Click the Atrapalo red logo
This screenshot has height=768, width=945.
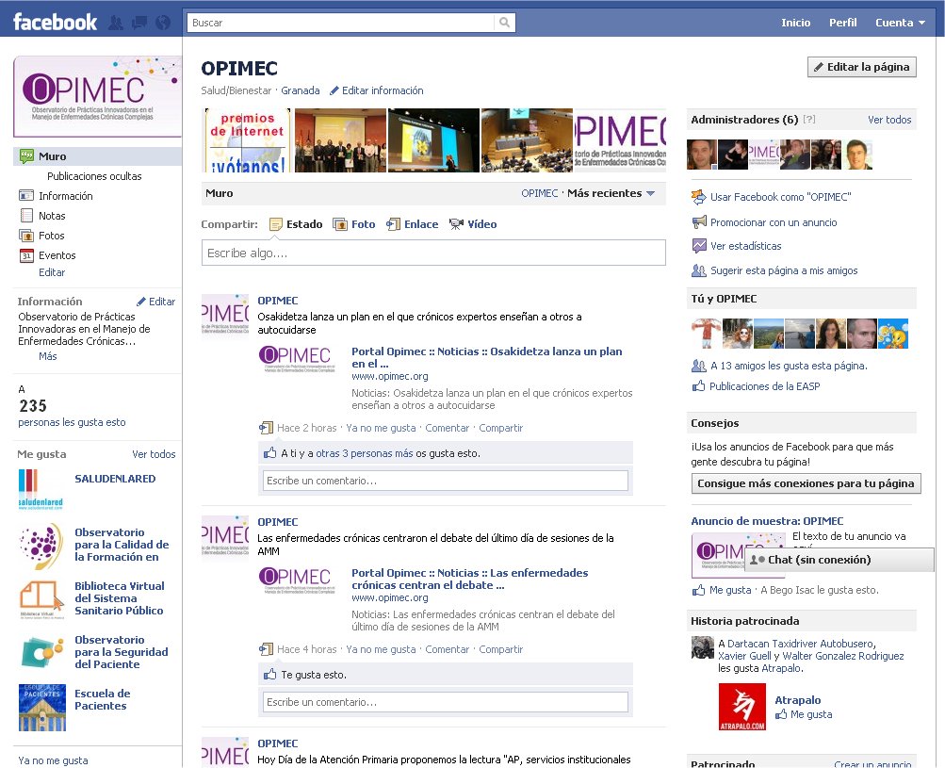pyautogui.click(x=742, y=707)
